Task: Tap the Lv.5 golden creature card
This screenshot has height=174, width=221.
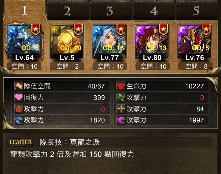Action: click(x=67, y=42)
